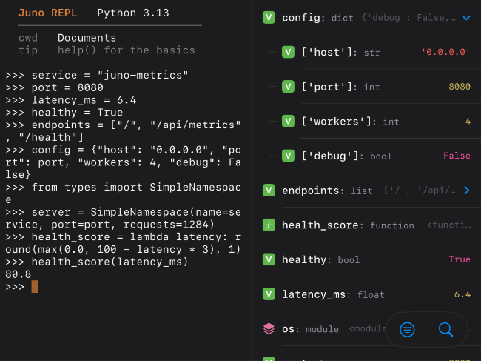Click the Python 3.13 version label
The width and height of the screenshot is (481, 361).
[x=132, y=13]
